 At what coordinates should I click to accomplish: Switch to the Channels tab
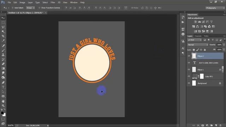[198, 36]
